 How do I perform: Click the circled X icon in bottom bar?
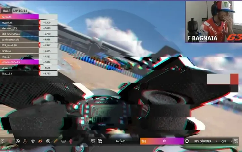(x=48, y=141)
